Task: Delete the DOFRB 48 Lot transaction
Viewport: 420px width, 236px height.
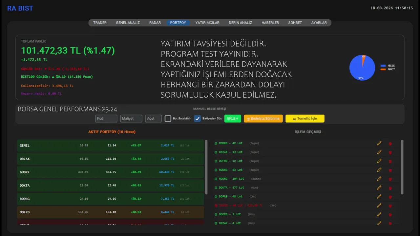Action: click(x=390, y=197)
